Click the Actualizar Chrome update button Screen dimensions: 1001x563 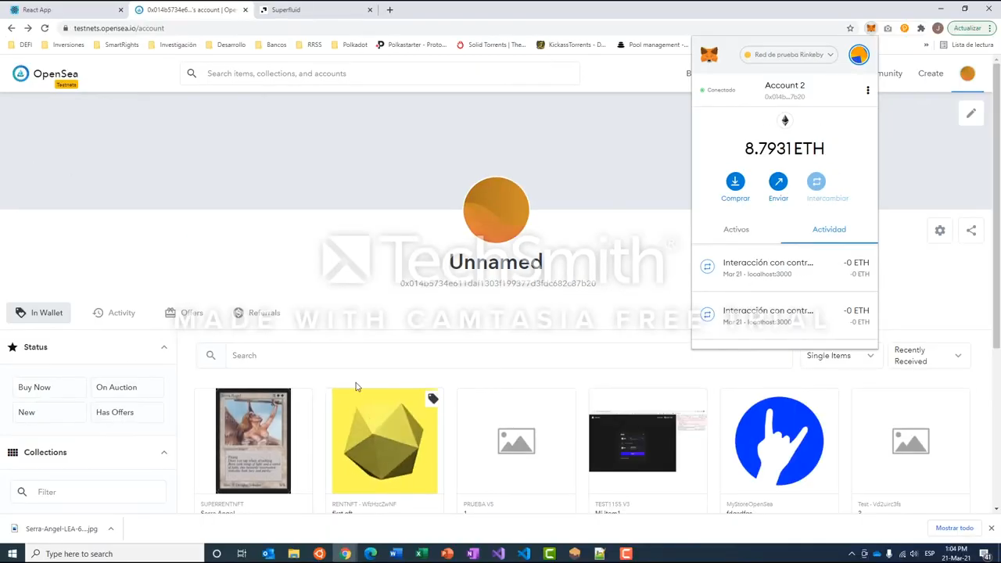(971, 28)
